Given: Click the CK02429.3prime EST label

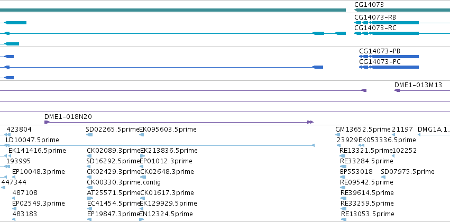Looking at the screenshot, I should [114, 172].
